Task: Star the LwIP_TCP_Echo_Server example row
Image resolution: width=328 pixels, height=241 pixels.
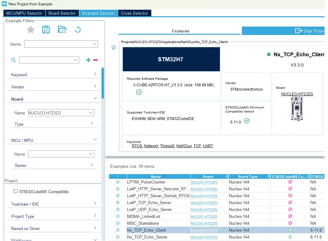Action: click(118, 203)
